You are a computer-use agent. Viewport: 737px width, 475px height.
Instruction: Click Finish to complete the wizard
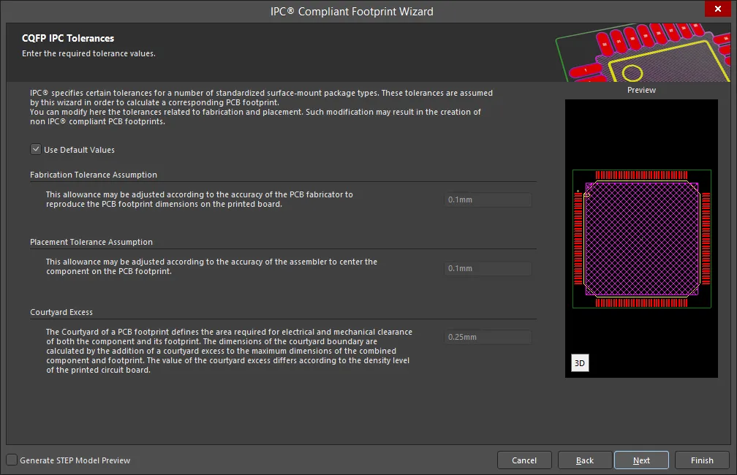click(x=702, y=460)
